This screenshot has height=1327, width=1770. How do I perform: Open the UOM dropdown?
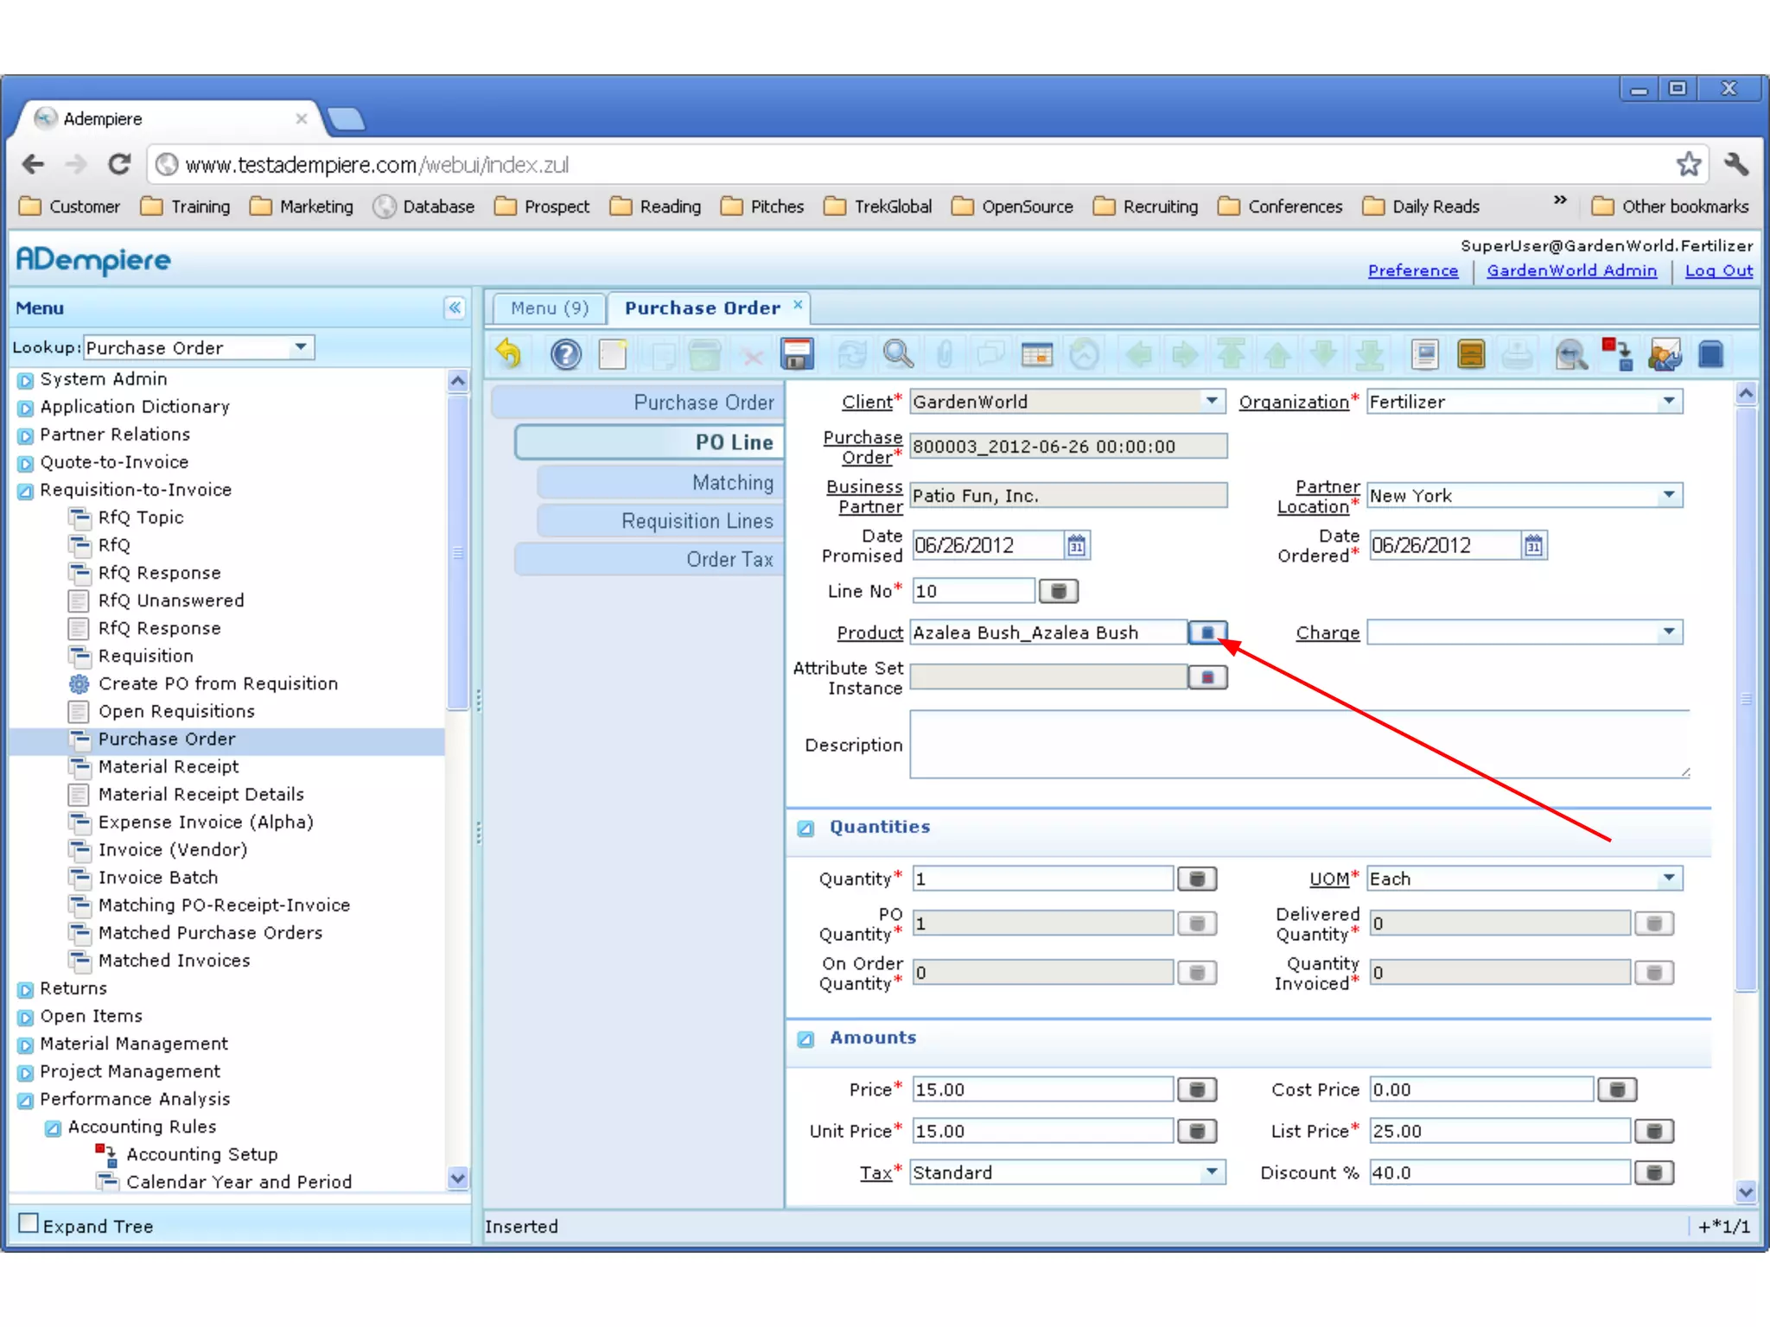coord(1669,879)
